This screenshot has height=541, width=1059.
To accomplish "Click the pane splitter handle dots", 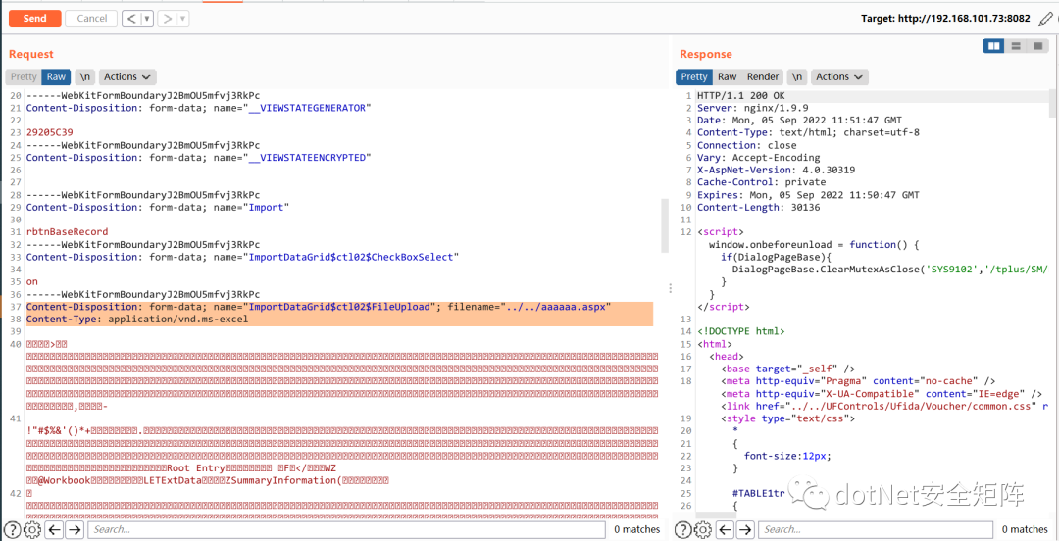I will pos(670,288).
